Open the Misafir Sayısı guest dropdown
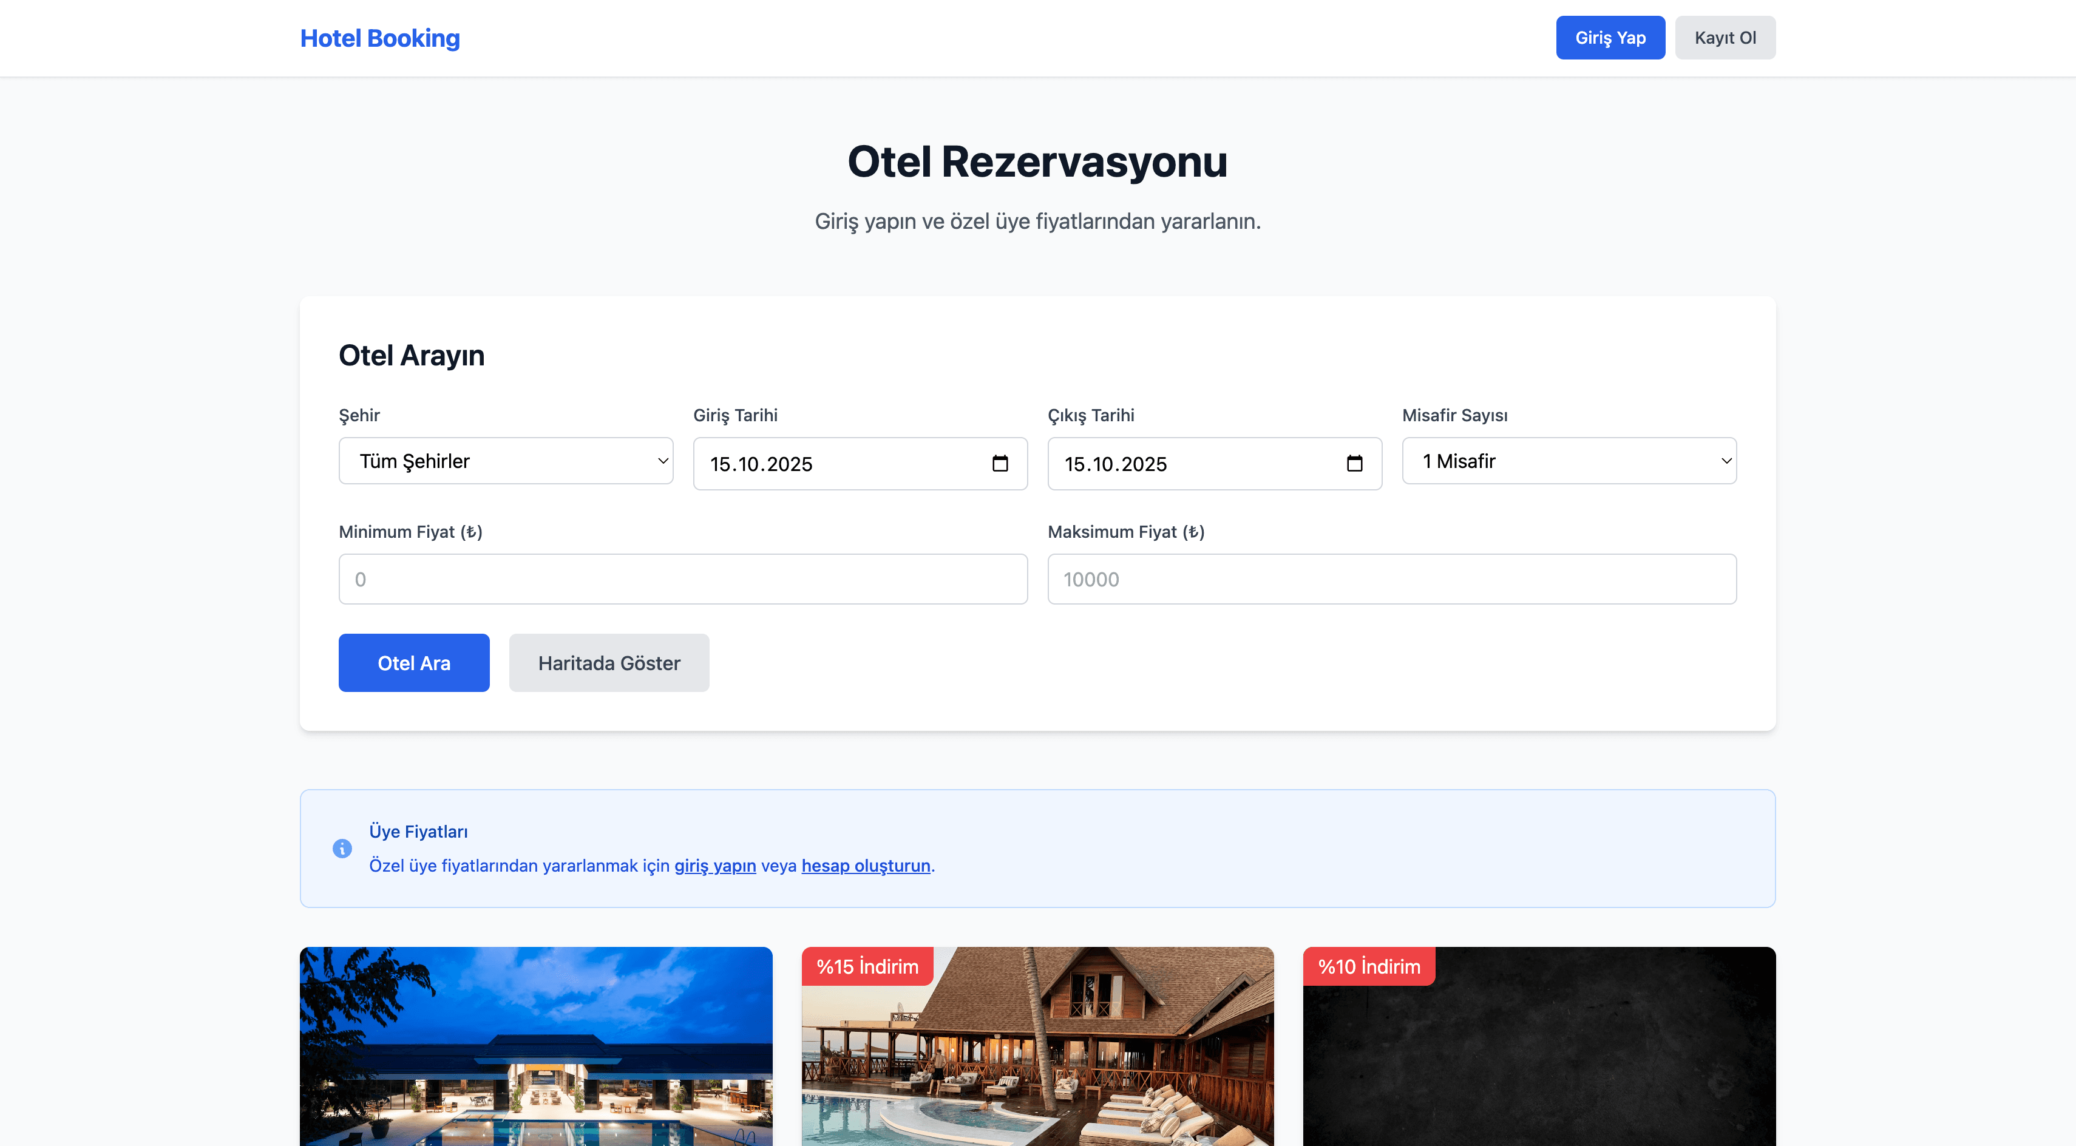Image resolution: width=2076 pixels, height=1146 pixels. [1569, 460]
